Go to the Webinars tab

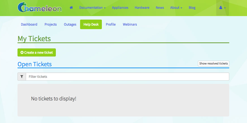[130, 24]
